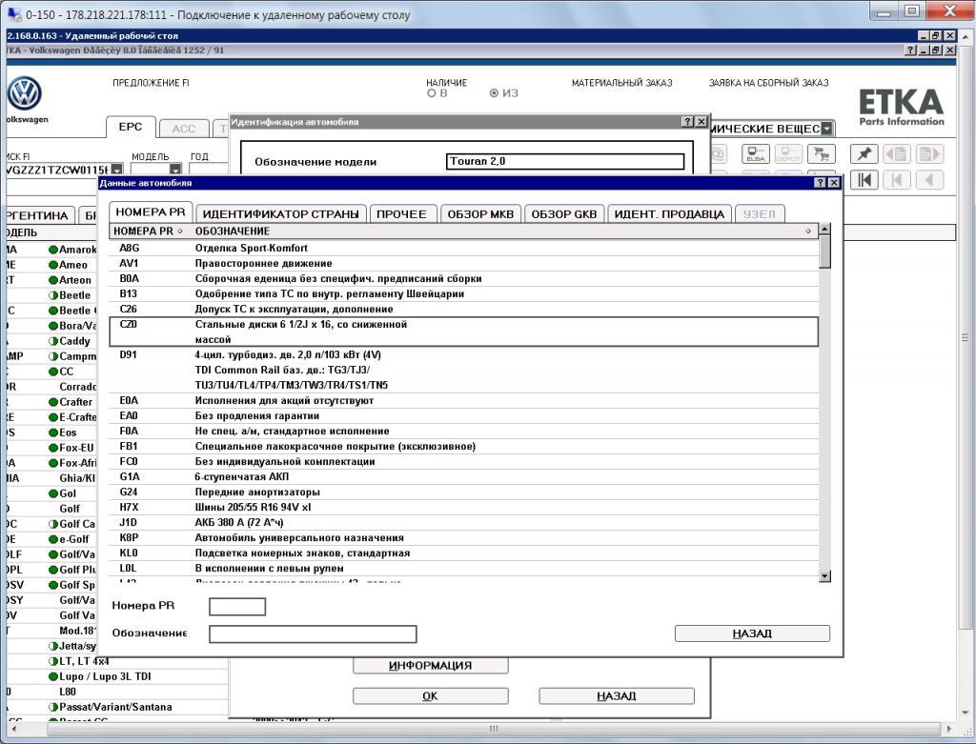Switch to the ПРОЧЕЕ tab
The width and height of the screenshot is (976, 744).
pos(401,214)
